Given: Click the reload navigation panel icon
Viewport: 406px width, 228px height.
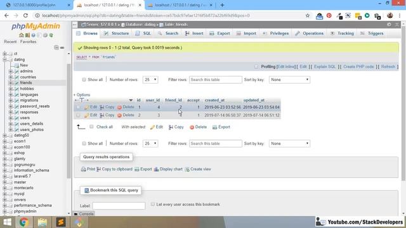Looking at the screenshot, I should pyautogui.click(x=51, y=35).
